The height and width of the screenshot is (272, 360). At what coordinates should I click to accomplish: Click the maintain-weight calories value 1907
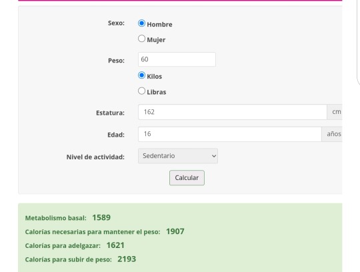click(x=175, y=231)
